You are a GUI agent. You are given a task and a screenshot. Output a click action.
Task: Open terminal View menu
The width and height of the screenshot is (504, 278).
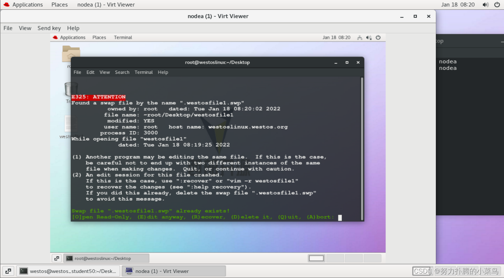(x=105, y=72)
